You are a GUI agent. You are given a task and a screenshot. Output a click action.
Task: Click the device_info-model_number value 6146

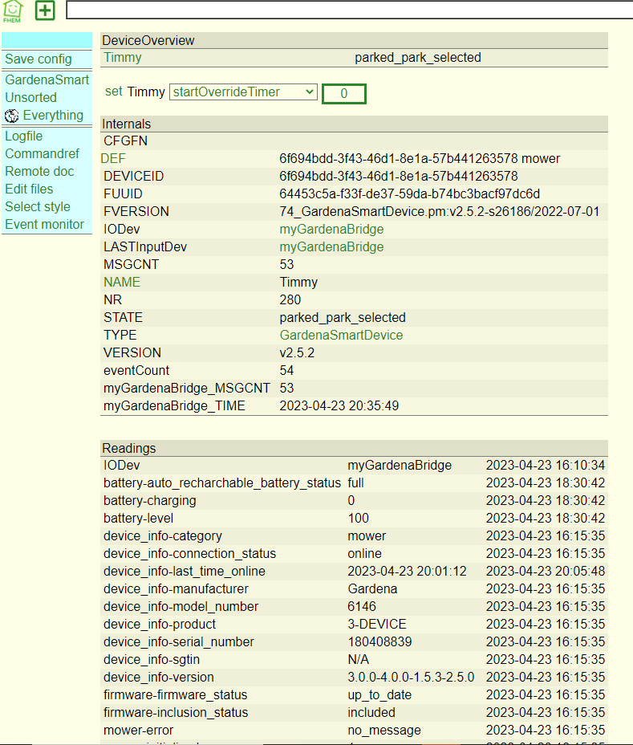(361, 606)
